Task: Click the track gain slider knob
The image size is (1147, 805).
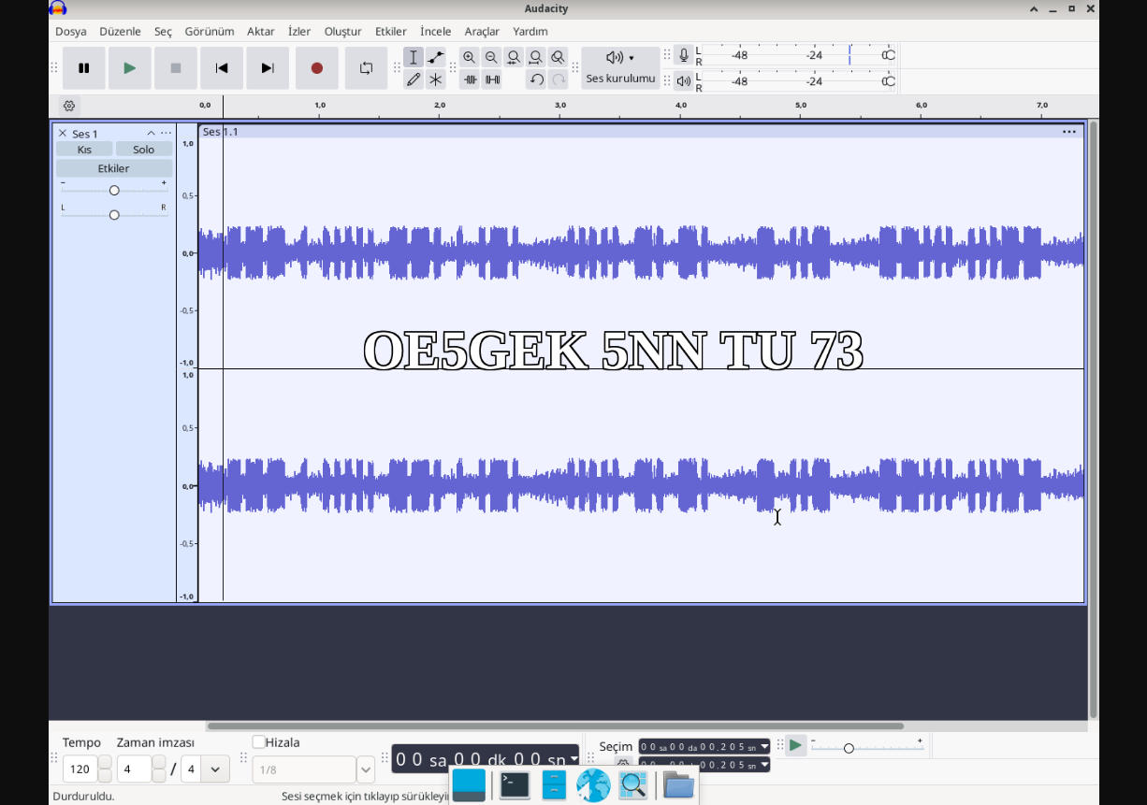Action: [x=114, y=191]
